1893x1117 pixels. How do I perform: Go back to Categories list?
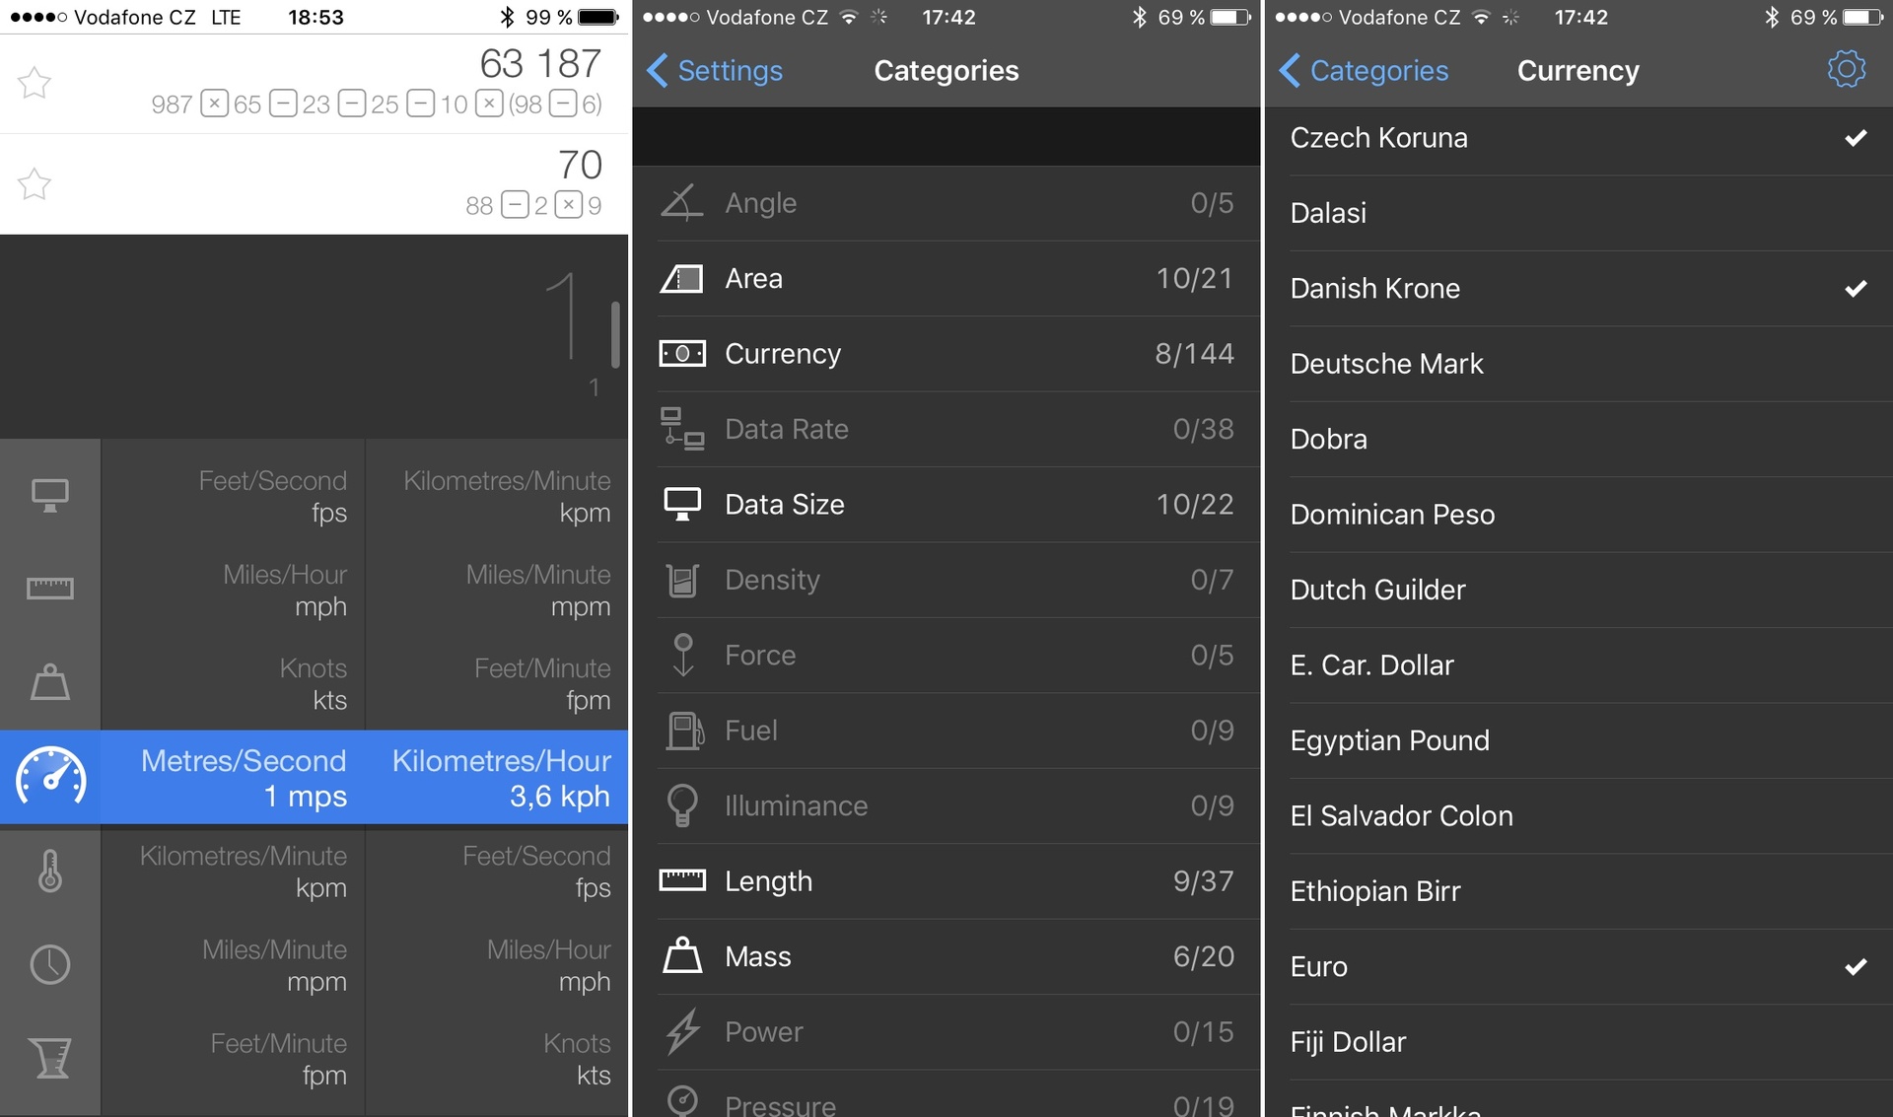(x=1364, y=71)
